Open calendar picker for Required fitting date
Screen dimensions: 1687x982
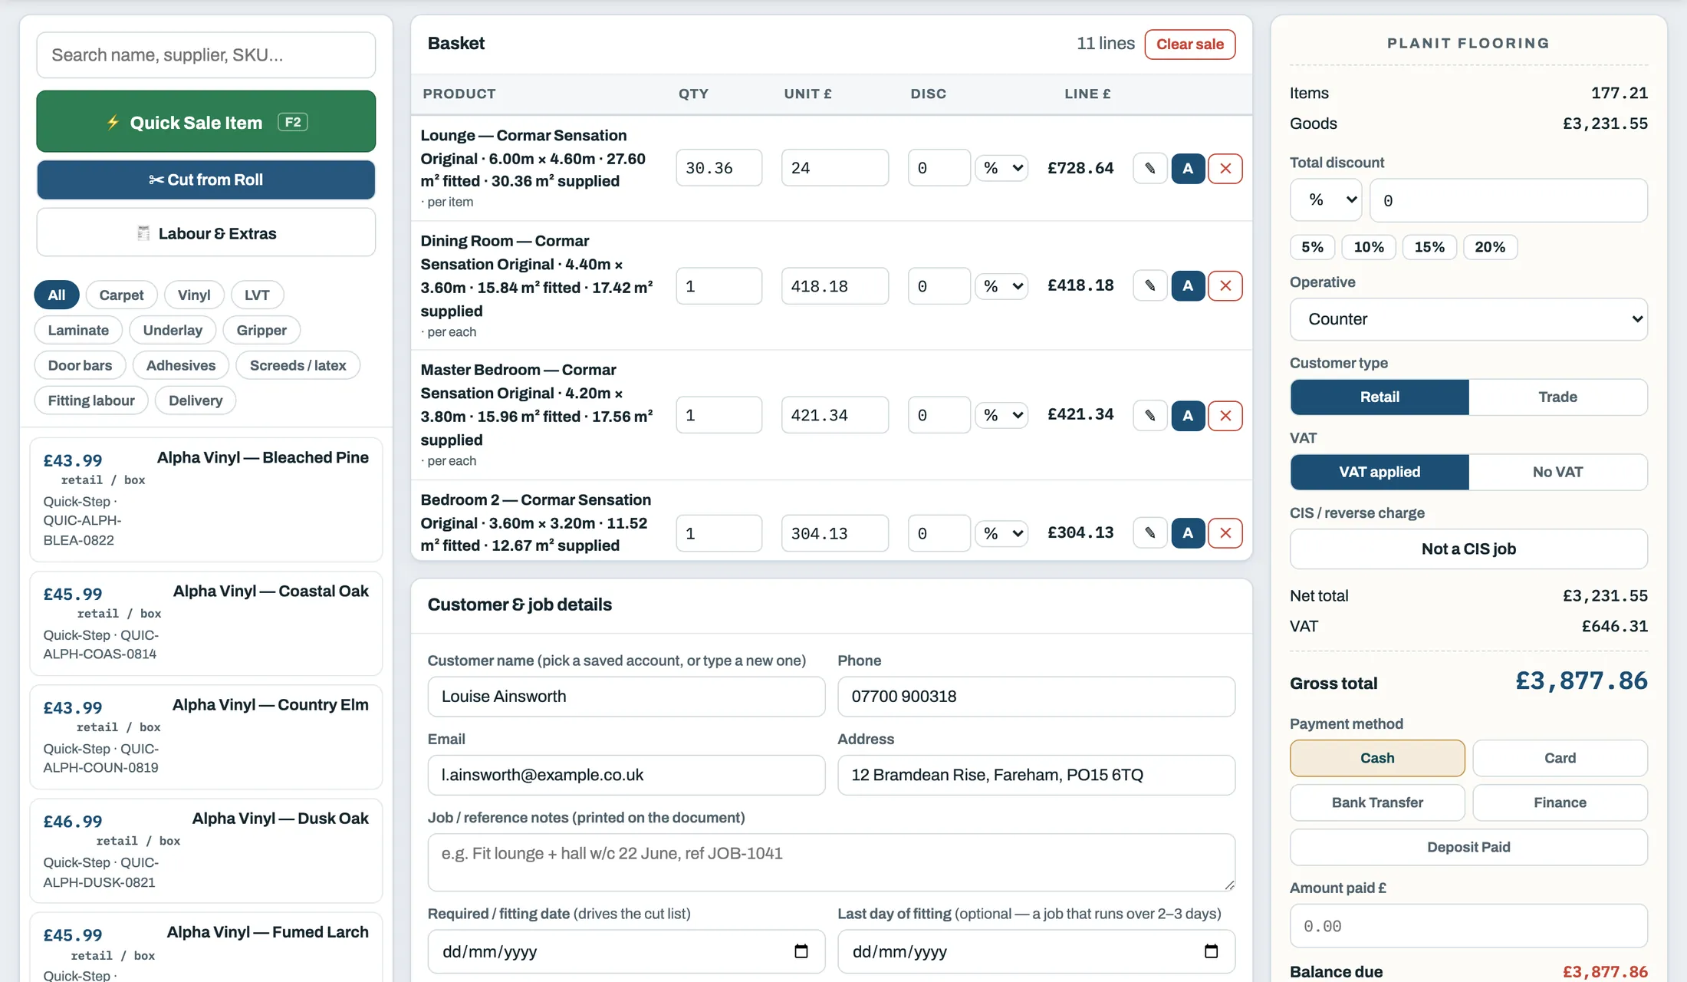click(801, 951)
